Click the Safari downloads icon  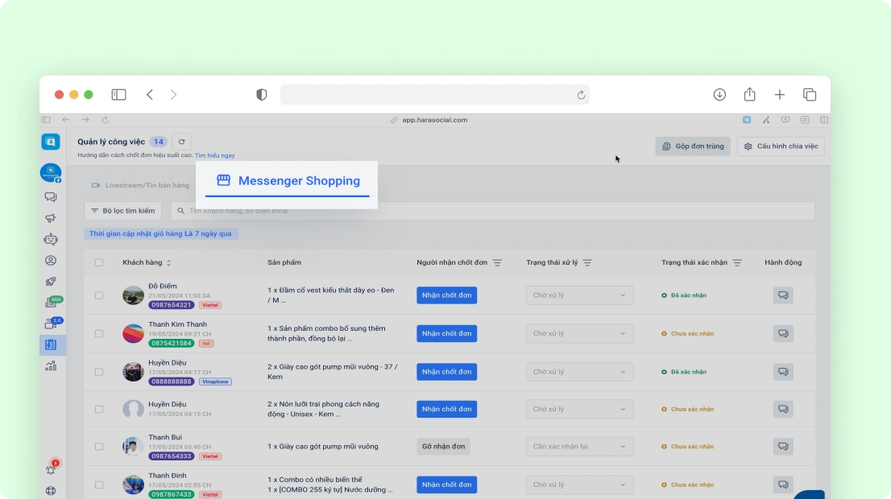719,95
